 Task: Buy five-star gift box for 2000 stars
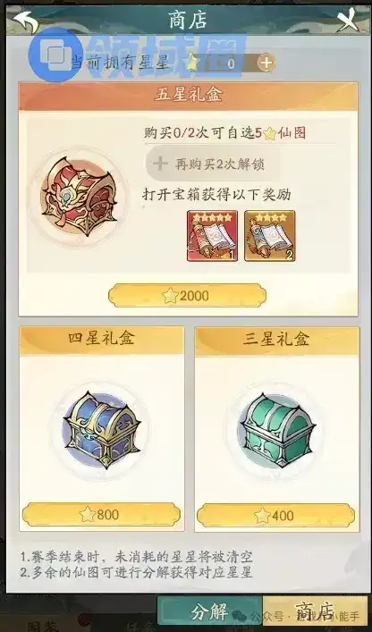[x=188, y=296]
